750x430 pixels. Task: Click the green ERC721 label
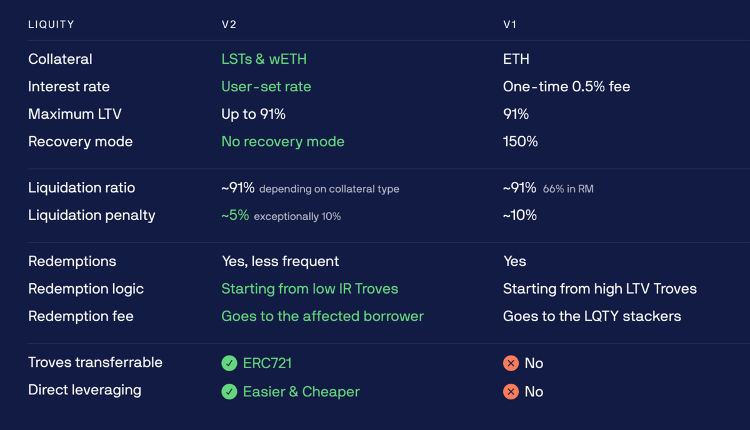(x=267, y=363)
